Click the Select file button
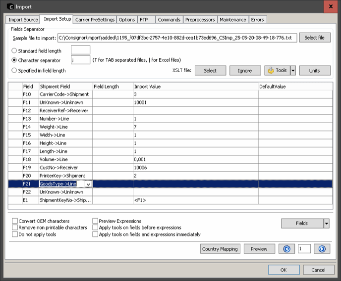The height and width of the screenshot is (281, 341). (315, 38)
